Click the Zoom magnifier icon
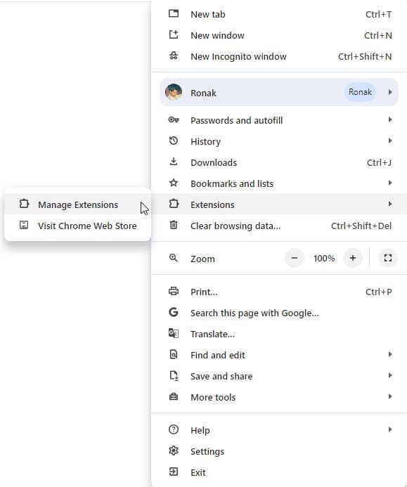Viewport: 407px width, 487px height. click(174, 258)
